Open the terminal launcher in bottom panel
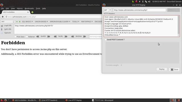Viewport: 182px width, 102px height. click(x=9, y=100)
